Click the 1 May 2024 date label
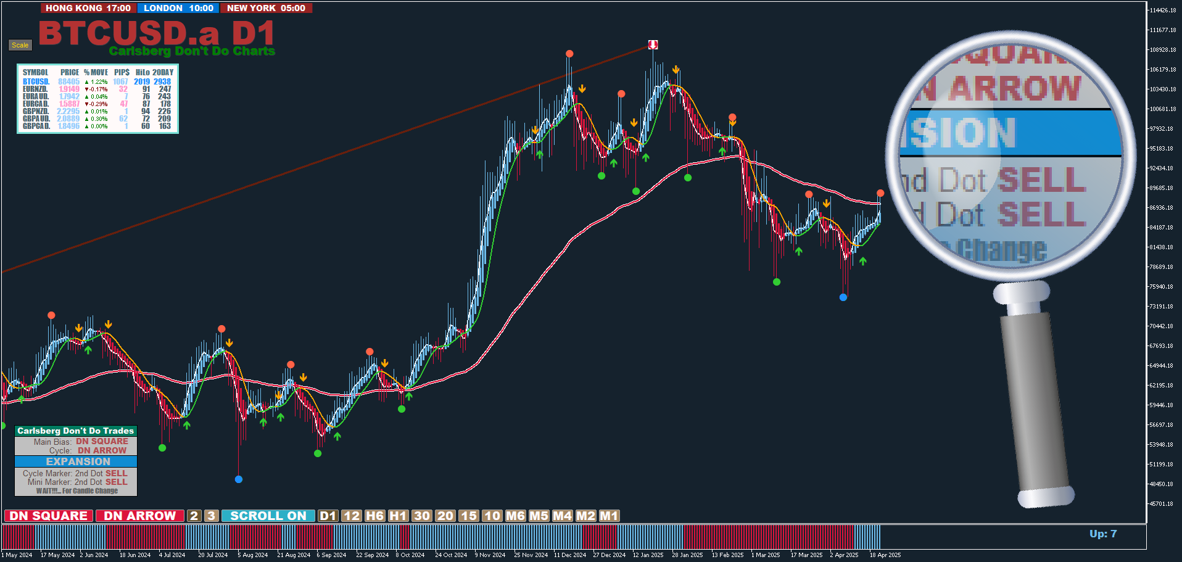The image size is (1182, 562). [x=17, y=555]
